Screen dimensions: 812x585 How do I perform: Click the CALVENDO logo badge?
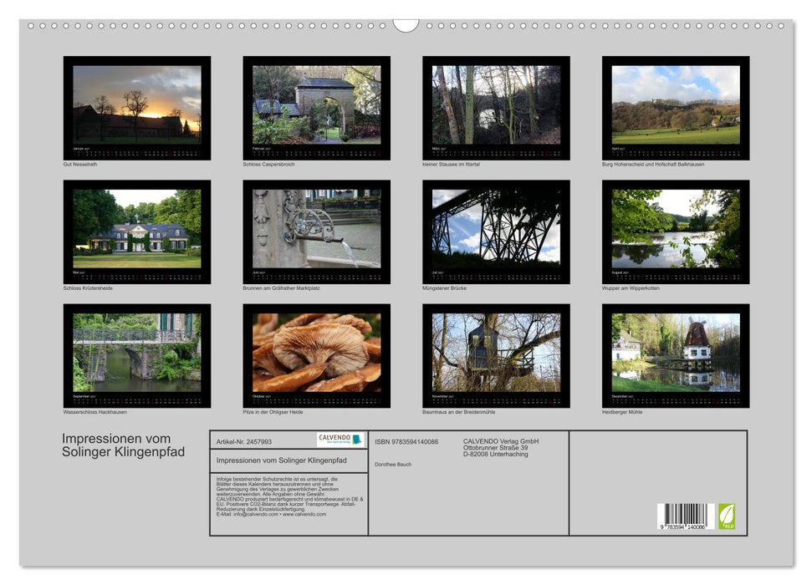[340, 440]
